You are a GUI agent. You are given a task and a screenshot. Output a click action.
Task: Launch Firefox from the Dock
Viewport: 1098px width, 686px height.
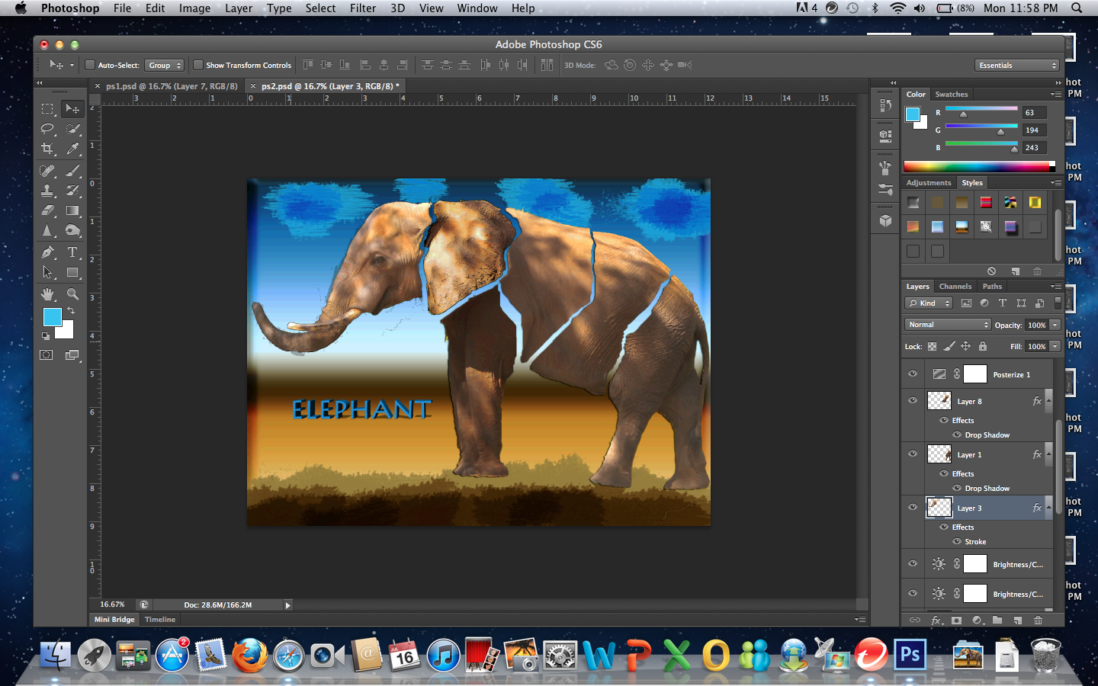click(x=249, y=655)
